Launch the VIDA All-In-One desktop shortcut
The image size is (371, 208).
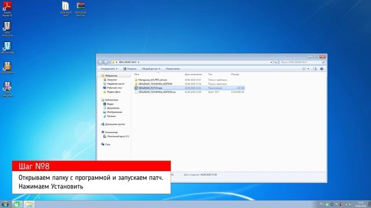8,29
